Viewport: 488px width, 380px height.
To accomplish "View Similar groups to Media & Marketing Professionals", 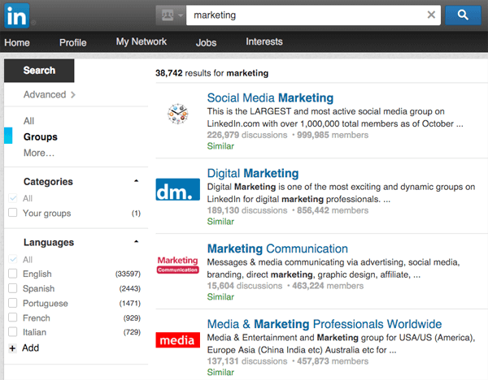I will click(220, 372).
